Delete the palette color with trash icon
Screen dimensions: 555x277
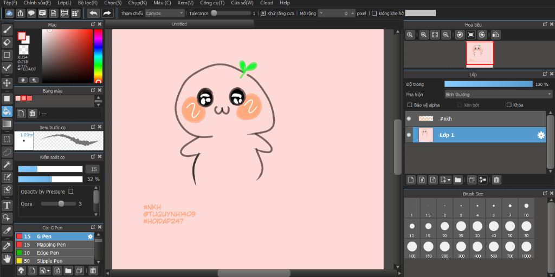32,114
